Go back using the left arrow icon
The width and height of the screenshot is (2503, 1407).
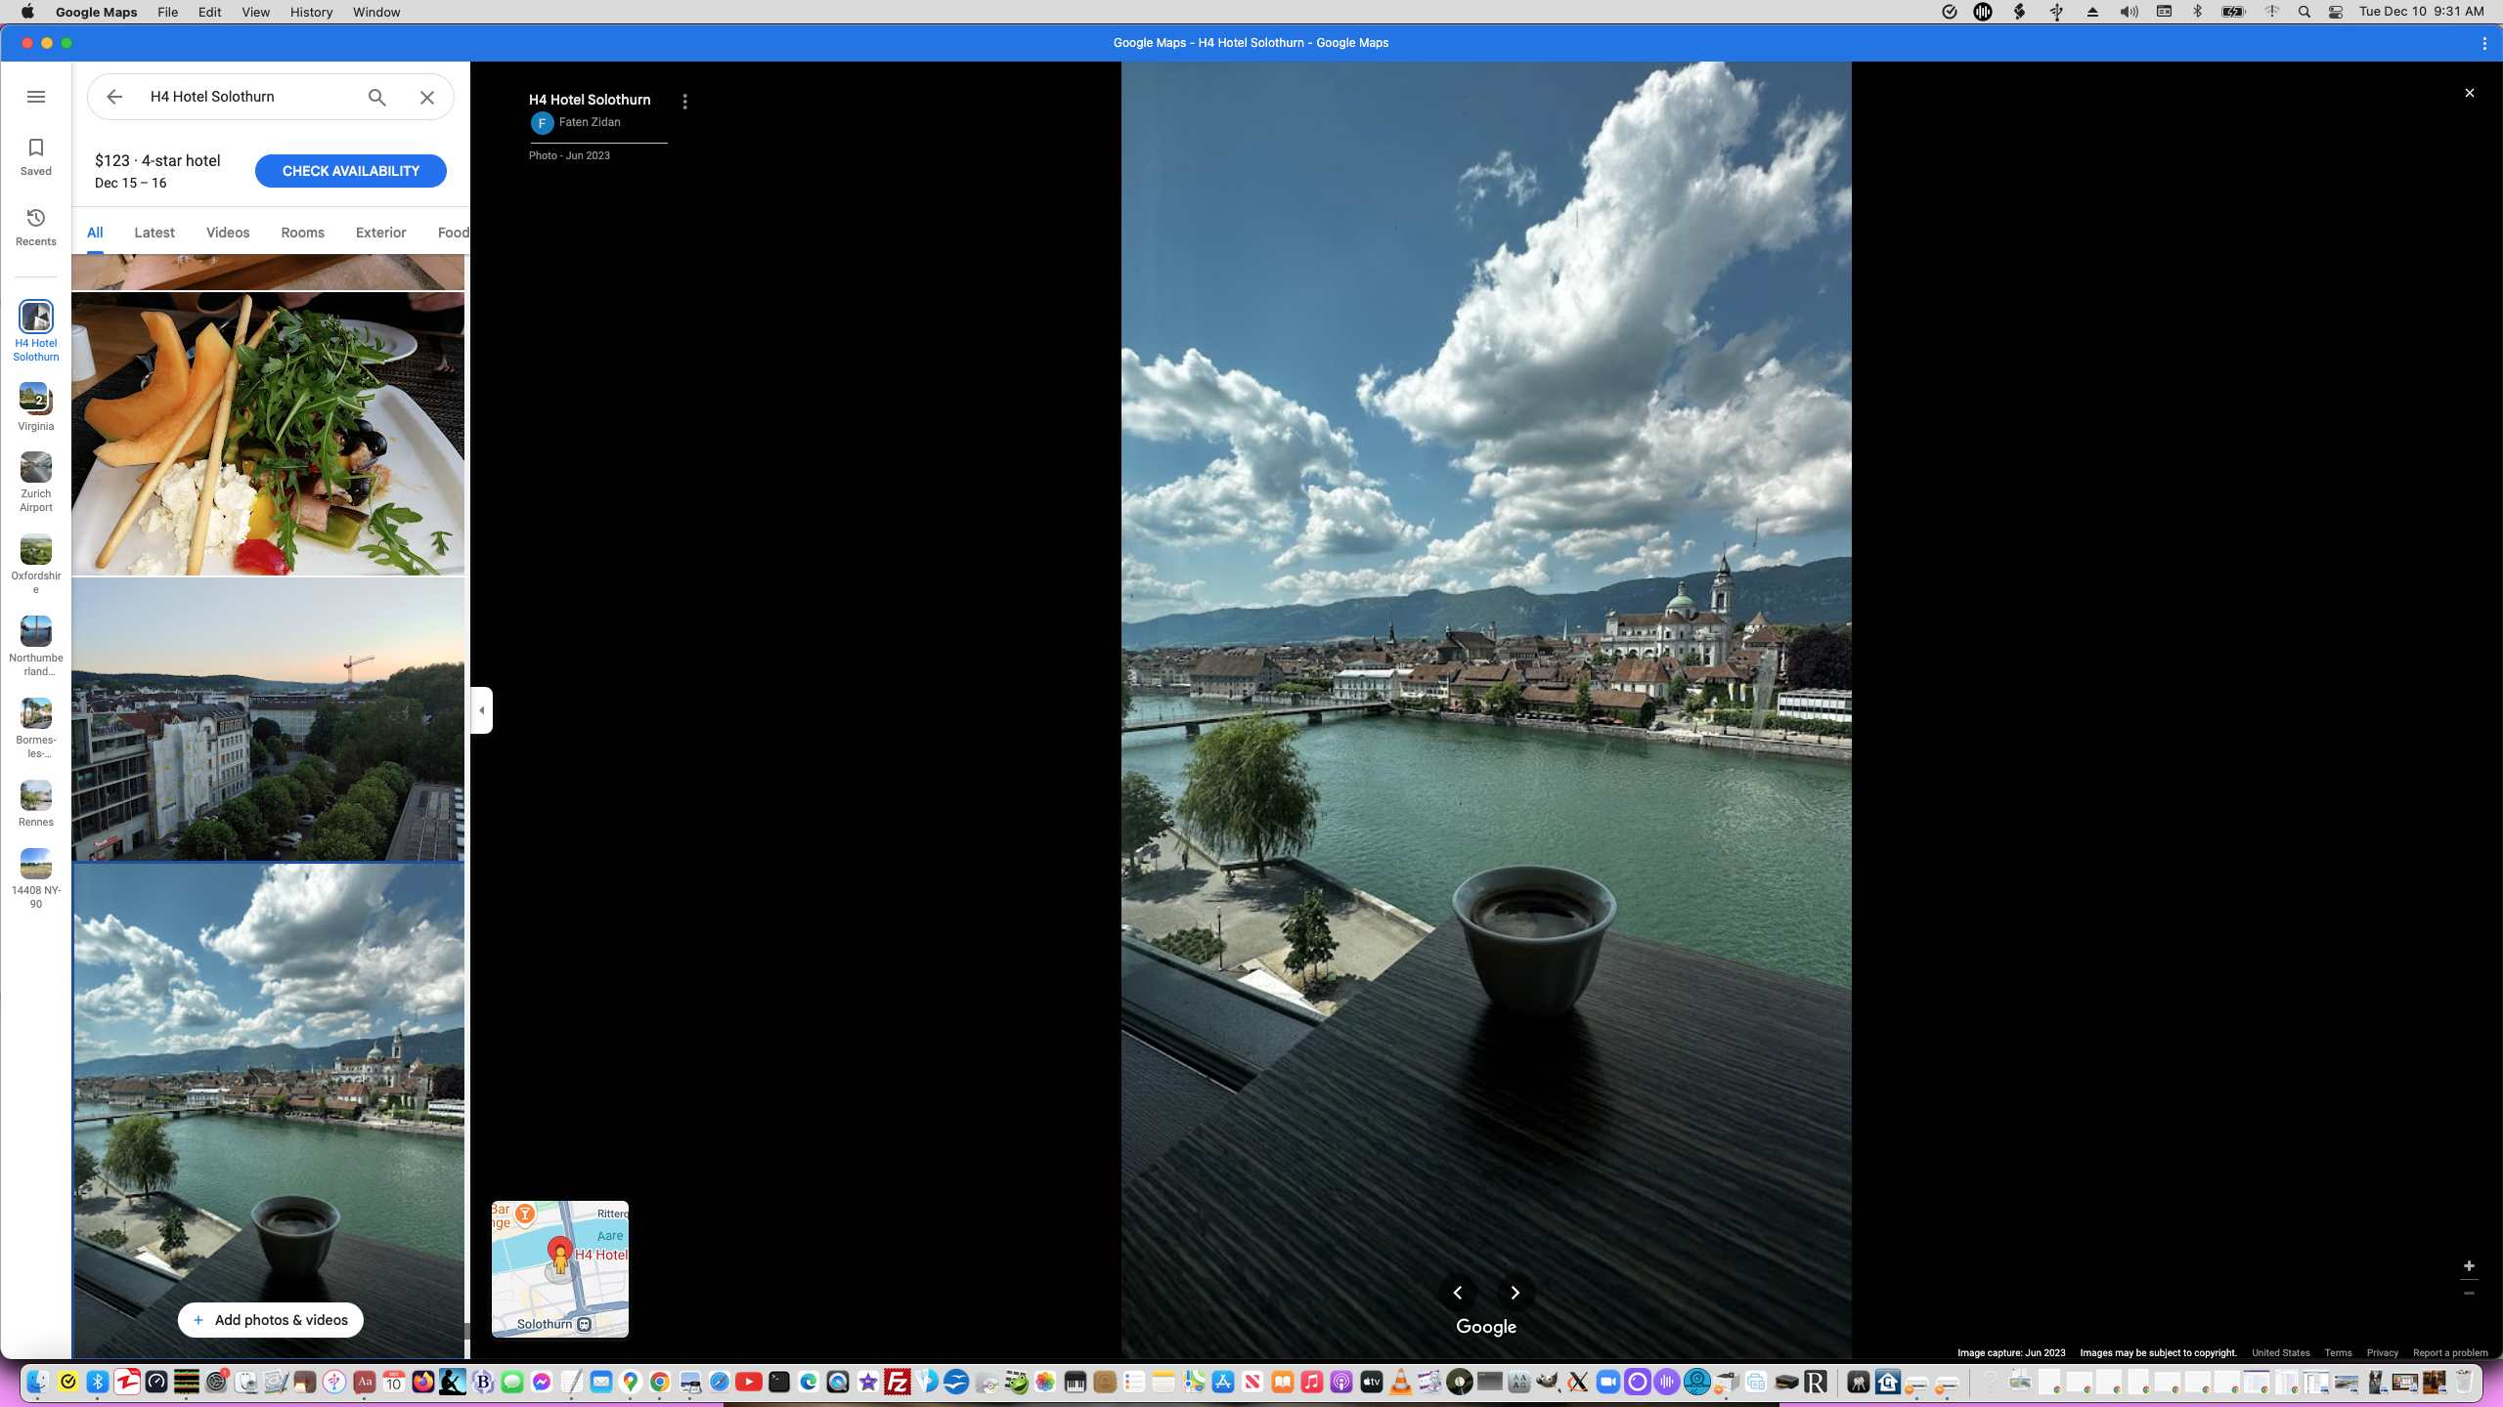[114, 97]
